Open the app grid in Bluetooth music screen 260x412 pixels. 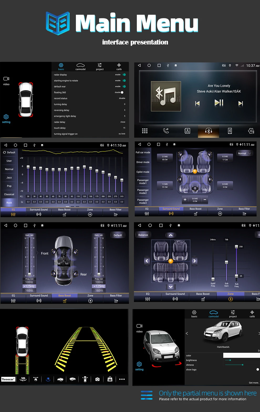tap(145, 131)
